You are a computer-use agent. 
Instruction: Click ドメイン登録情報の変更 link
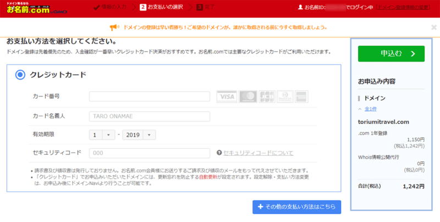[x=403, y=8]
